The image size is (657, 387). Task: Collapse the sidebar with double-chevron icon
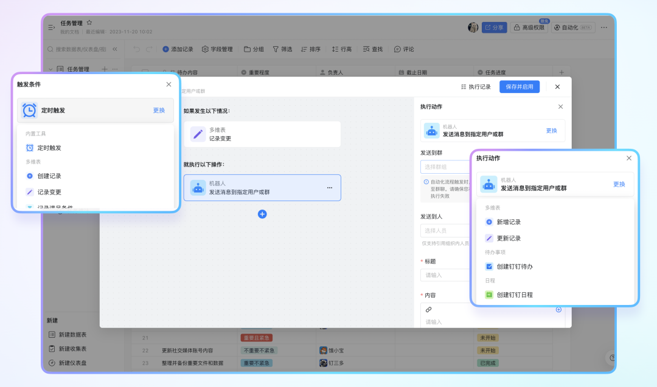tap(115, 49)
